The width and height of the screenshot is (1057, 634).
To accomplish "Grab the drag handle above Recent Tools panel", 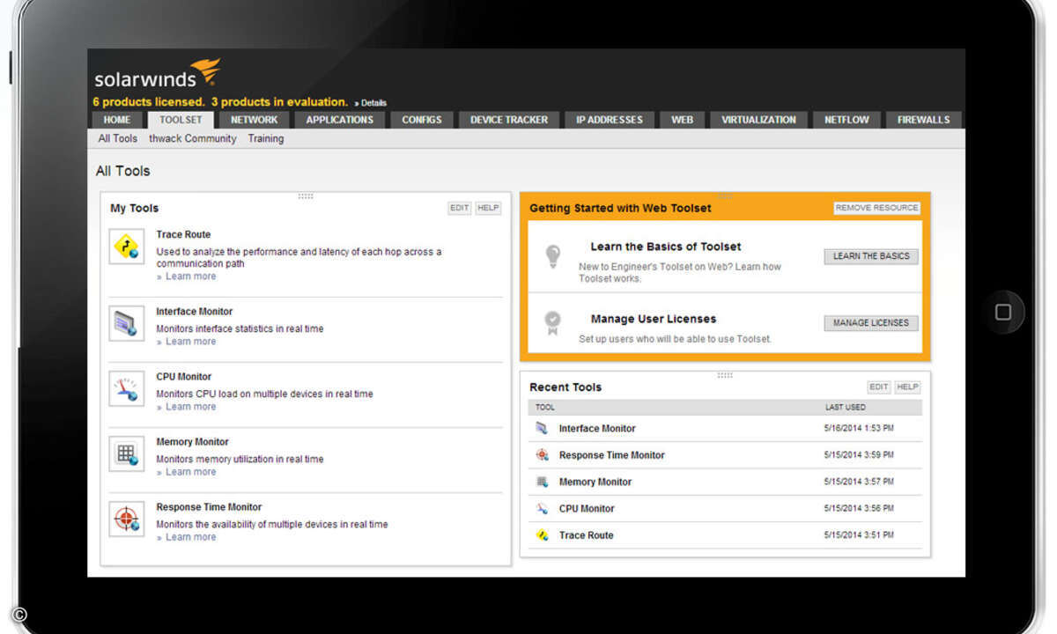I will [725, 375].
